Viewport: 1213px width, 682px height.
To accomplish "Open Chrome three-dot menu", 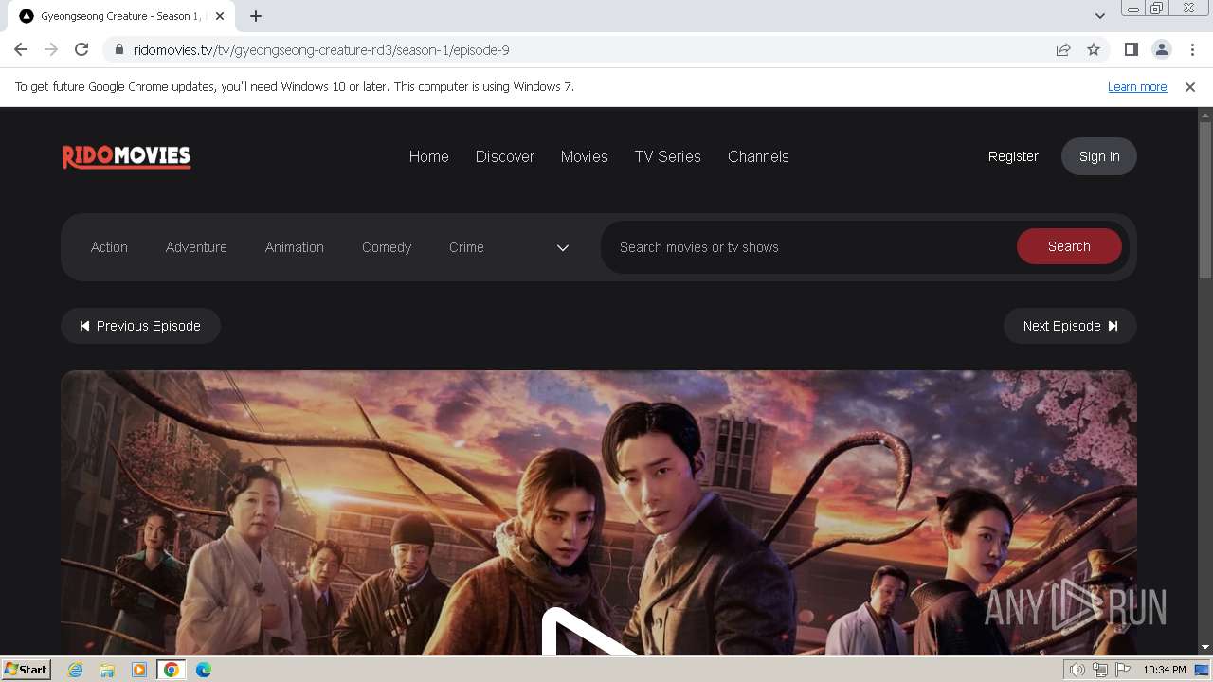I will [1192, 49].
